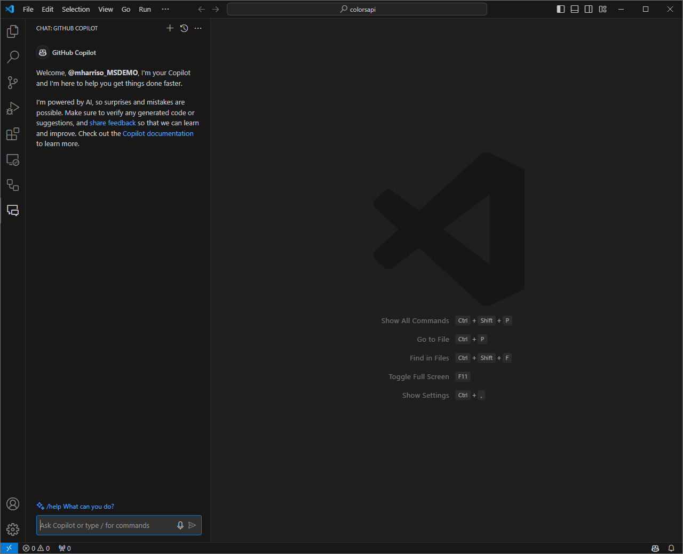Click the remote window indicator in status bar
683x554 pixels.
point(9,548)
